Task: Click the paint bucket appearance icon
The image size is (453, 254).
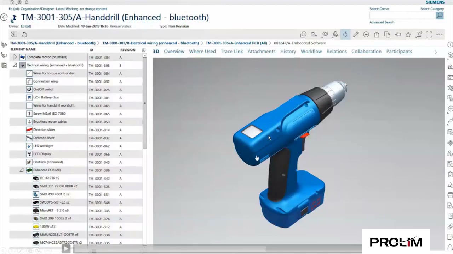Action: click(x=336, y=35)
